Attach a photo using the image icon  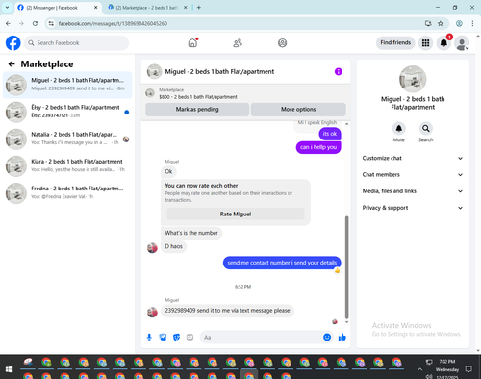point(163,337)
